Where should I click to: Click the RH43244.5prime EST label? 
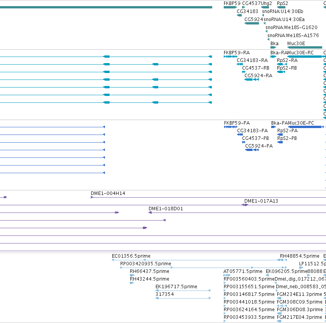pos(149,279)
